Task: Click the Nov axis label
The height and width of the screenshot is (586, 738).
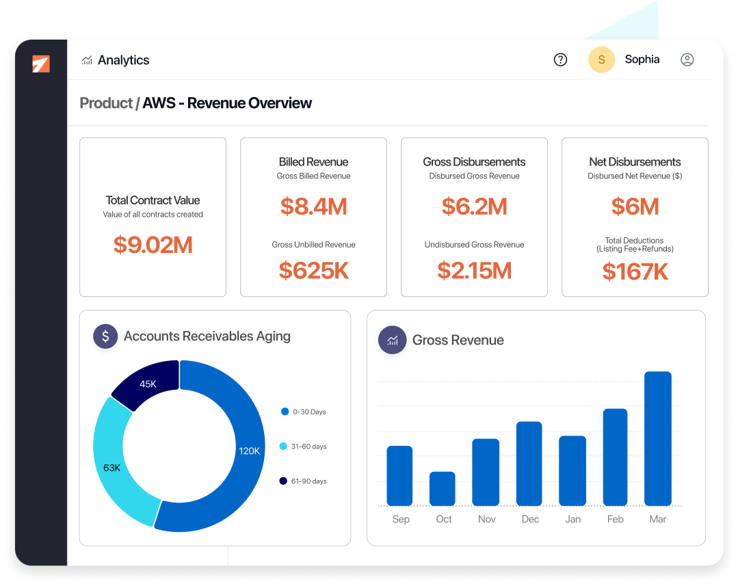Action: tap(487, 519)
